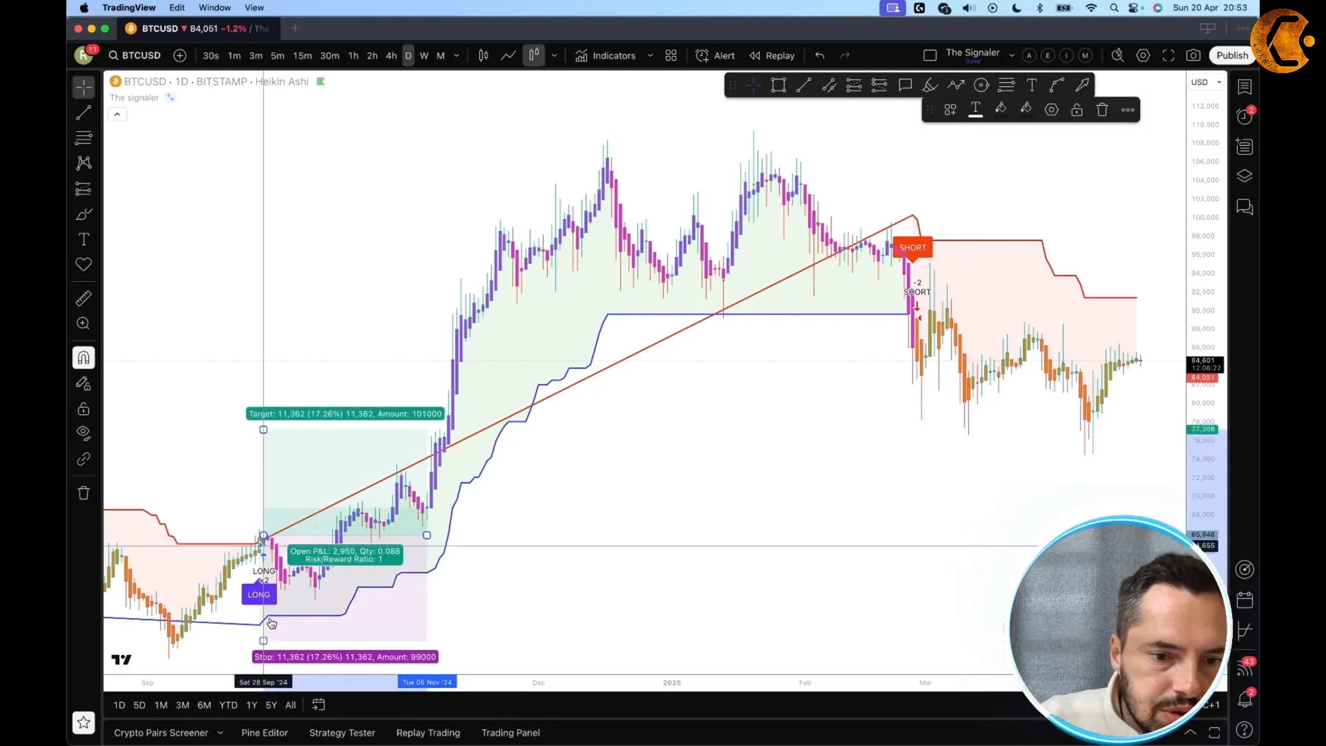Toggle magnet mode in left sidebar

(84, 358)
